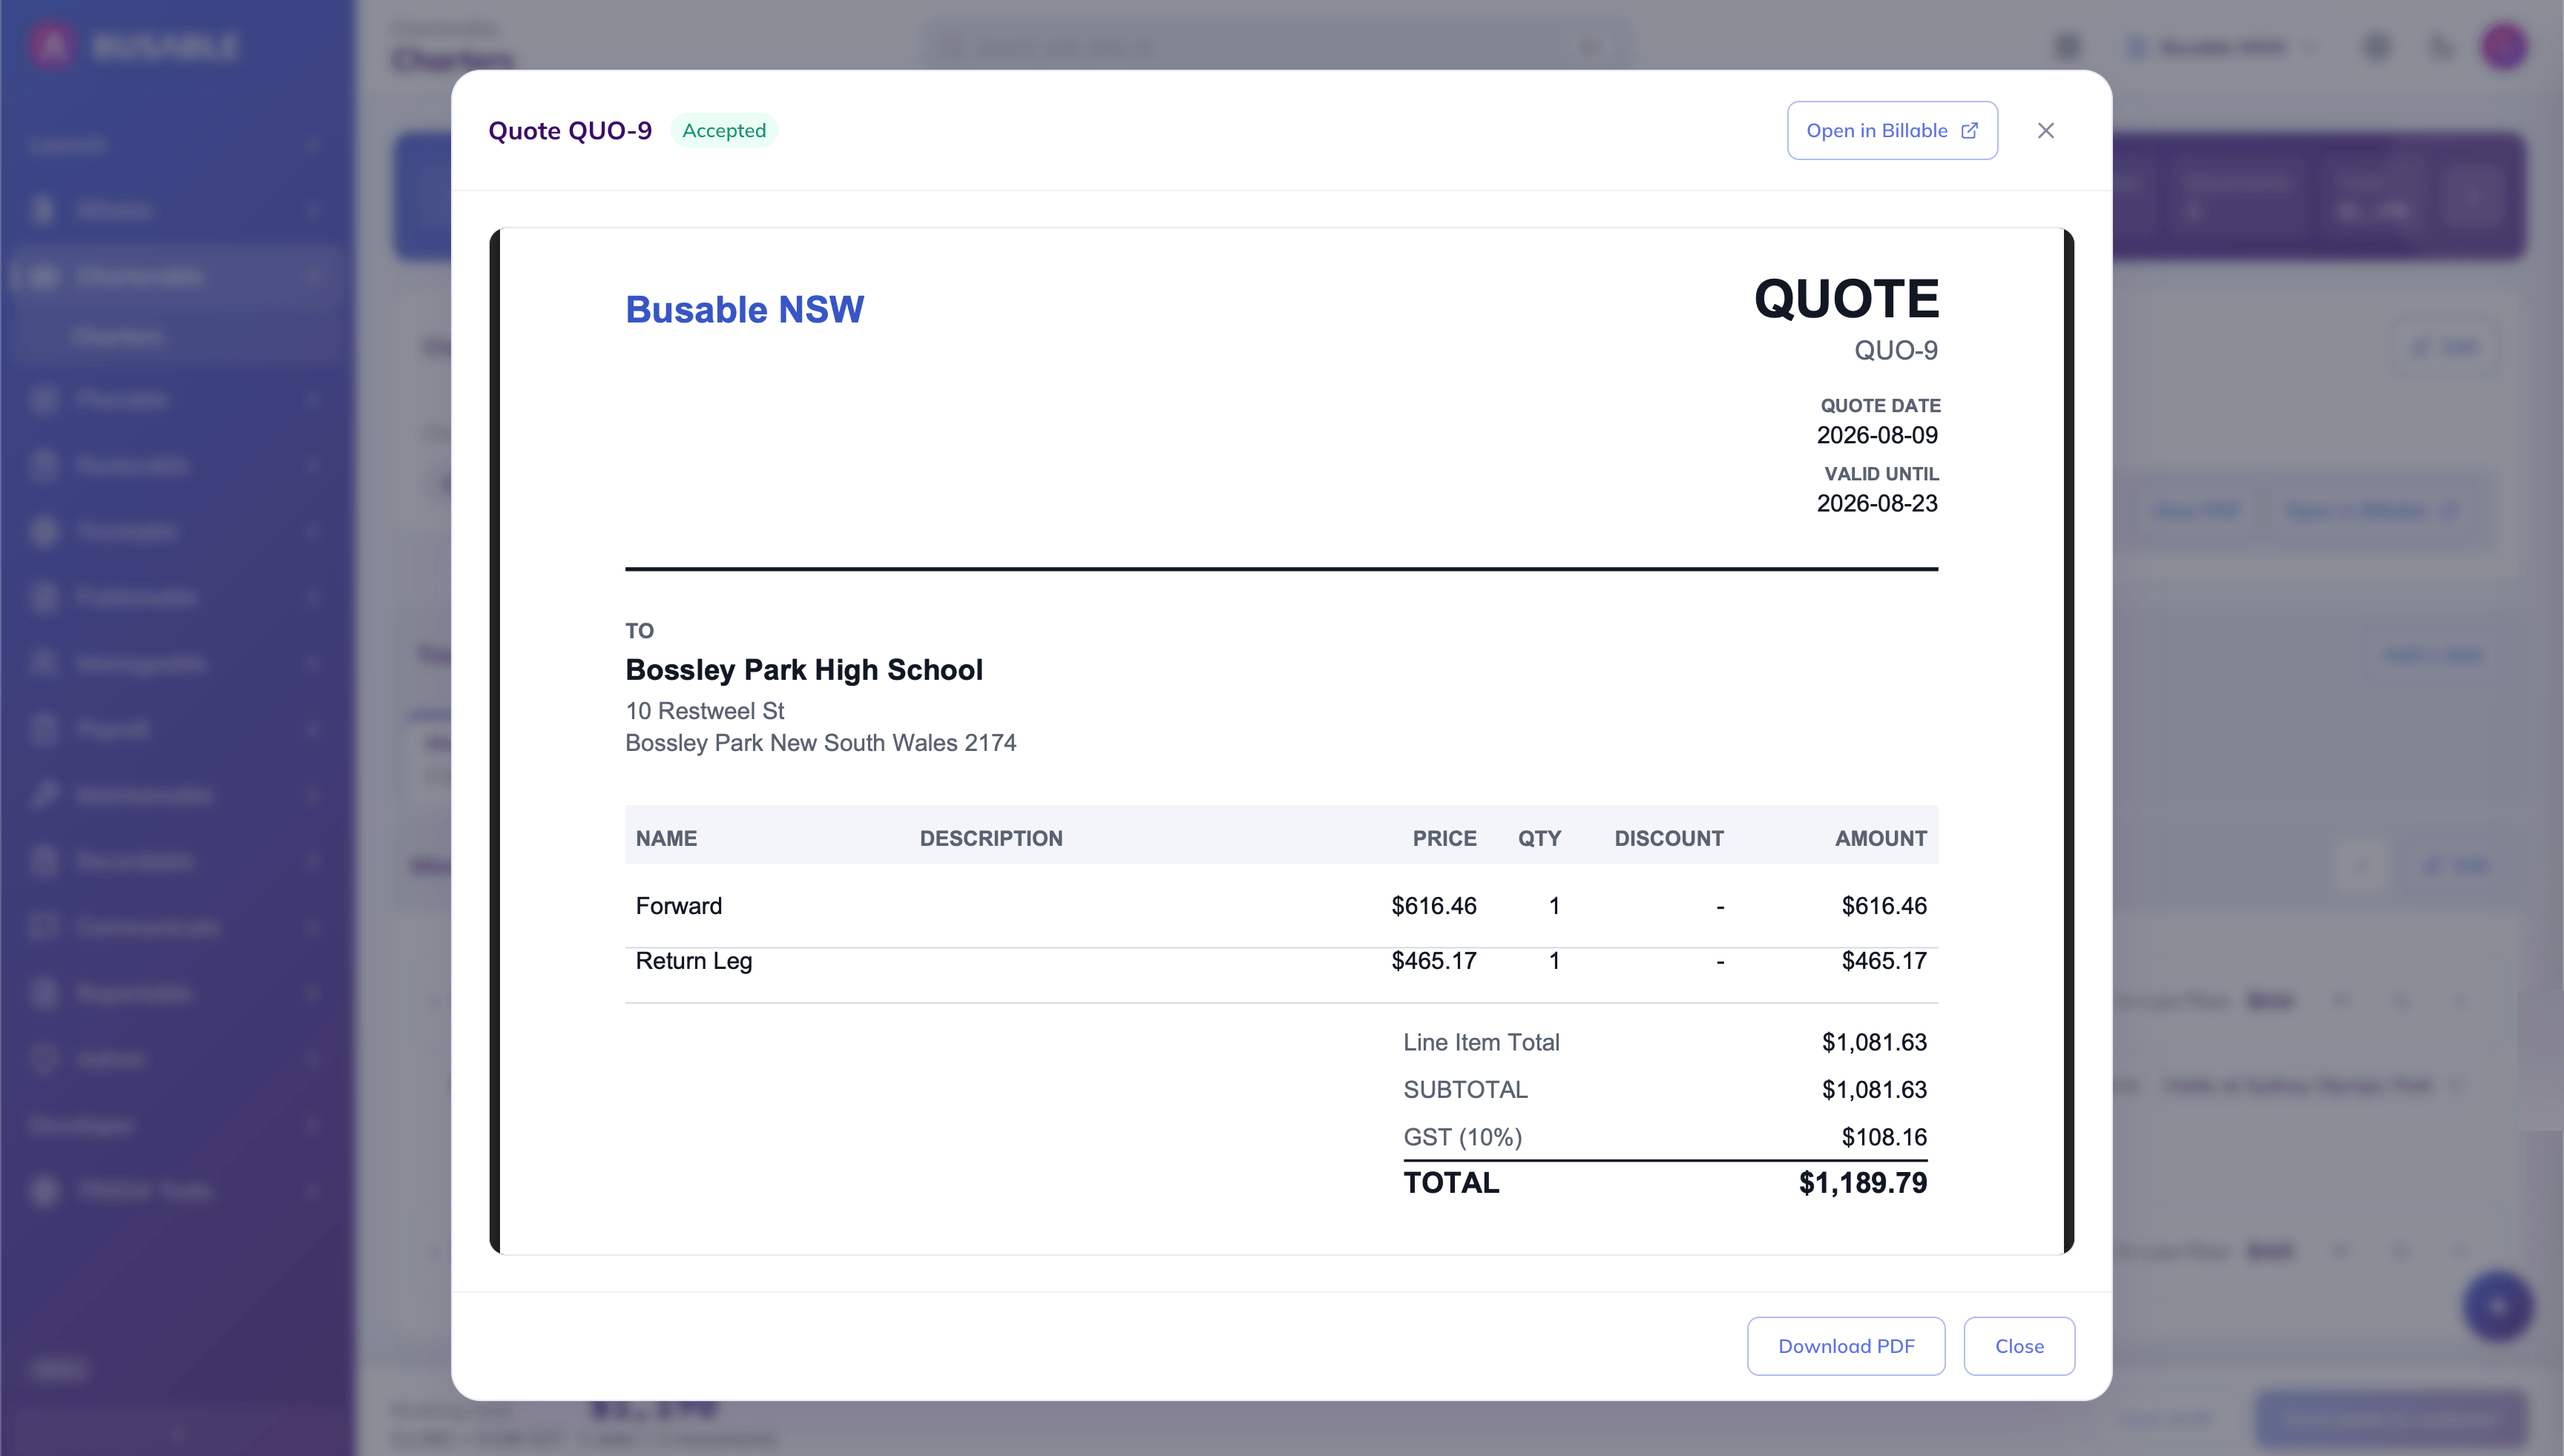Click the Accepted status badge
The width and height of the screenshot is (2564, 1456).
pos(723,130)
